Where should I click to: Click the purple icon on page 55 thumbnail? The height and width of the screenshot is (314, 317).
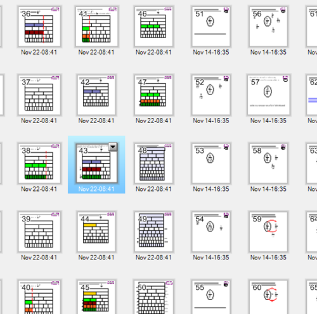pyautogui.click(x=226, y=284)
